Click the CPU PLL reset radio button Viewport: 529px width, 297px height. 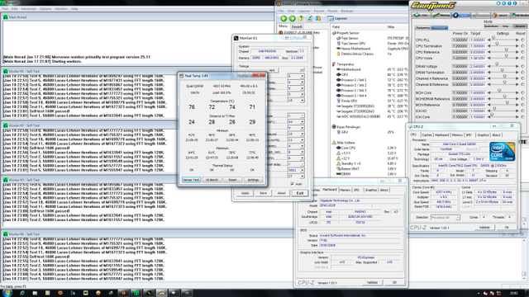click(x=522, y=40)
